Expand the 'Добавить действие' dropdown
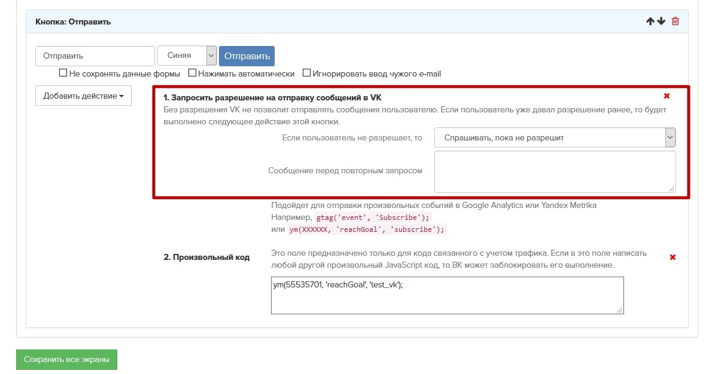The width and height of the screenshot is (718, 374). click(x=83, y=96)
